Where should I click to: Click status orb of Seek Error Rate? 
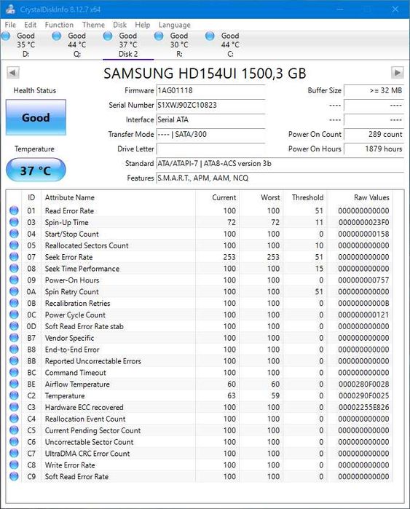point(14,257)
